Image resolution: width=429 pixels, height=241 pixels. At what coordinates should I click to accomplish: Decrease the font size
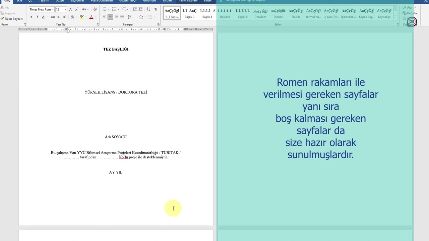[x=76, y=9]
